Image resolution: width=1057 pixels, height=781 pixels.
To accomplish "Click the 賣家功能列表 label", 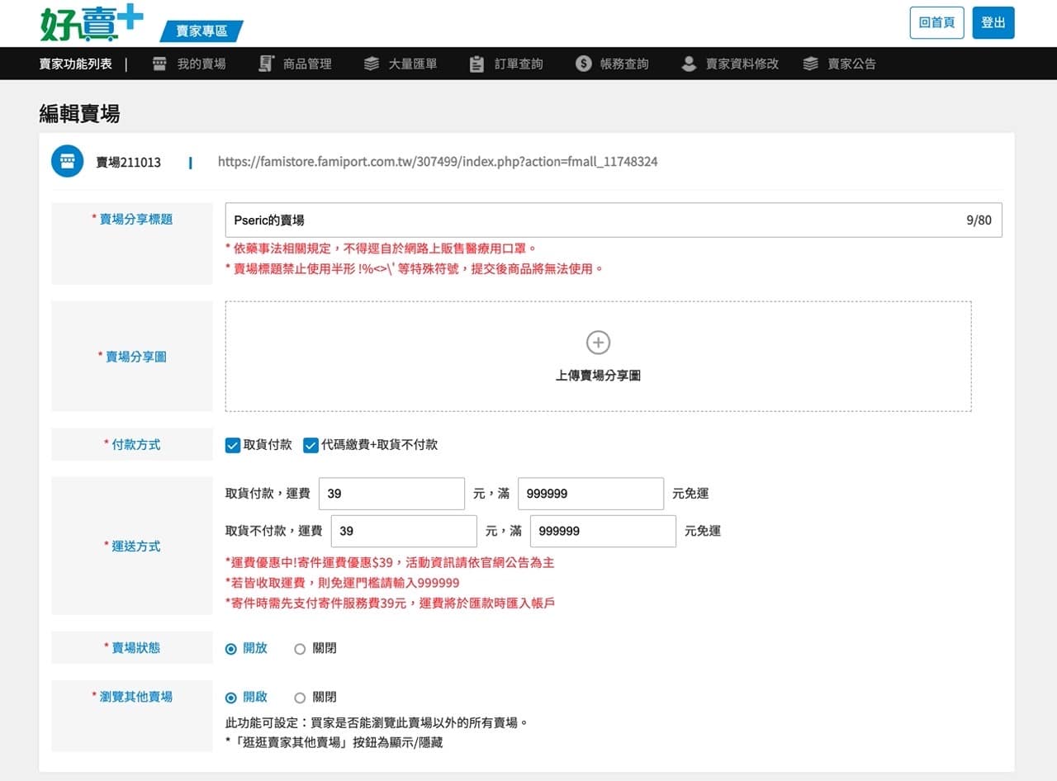I will 75,64.
